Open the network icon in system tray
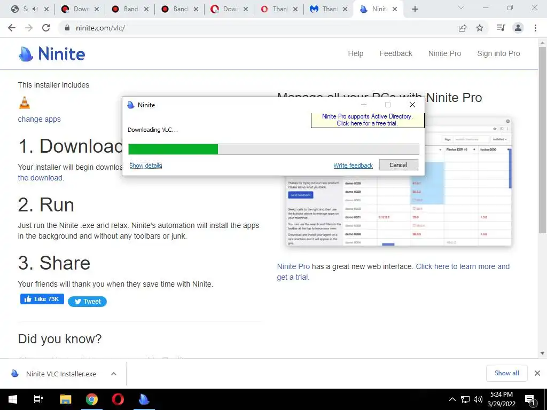This screenshot has height=410, width=547. (x=465, y=399)
